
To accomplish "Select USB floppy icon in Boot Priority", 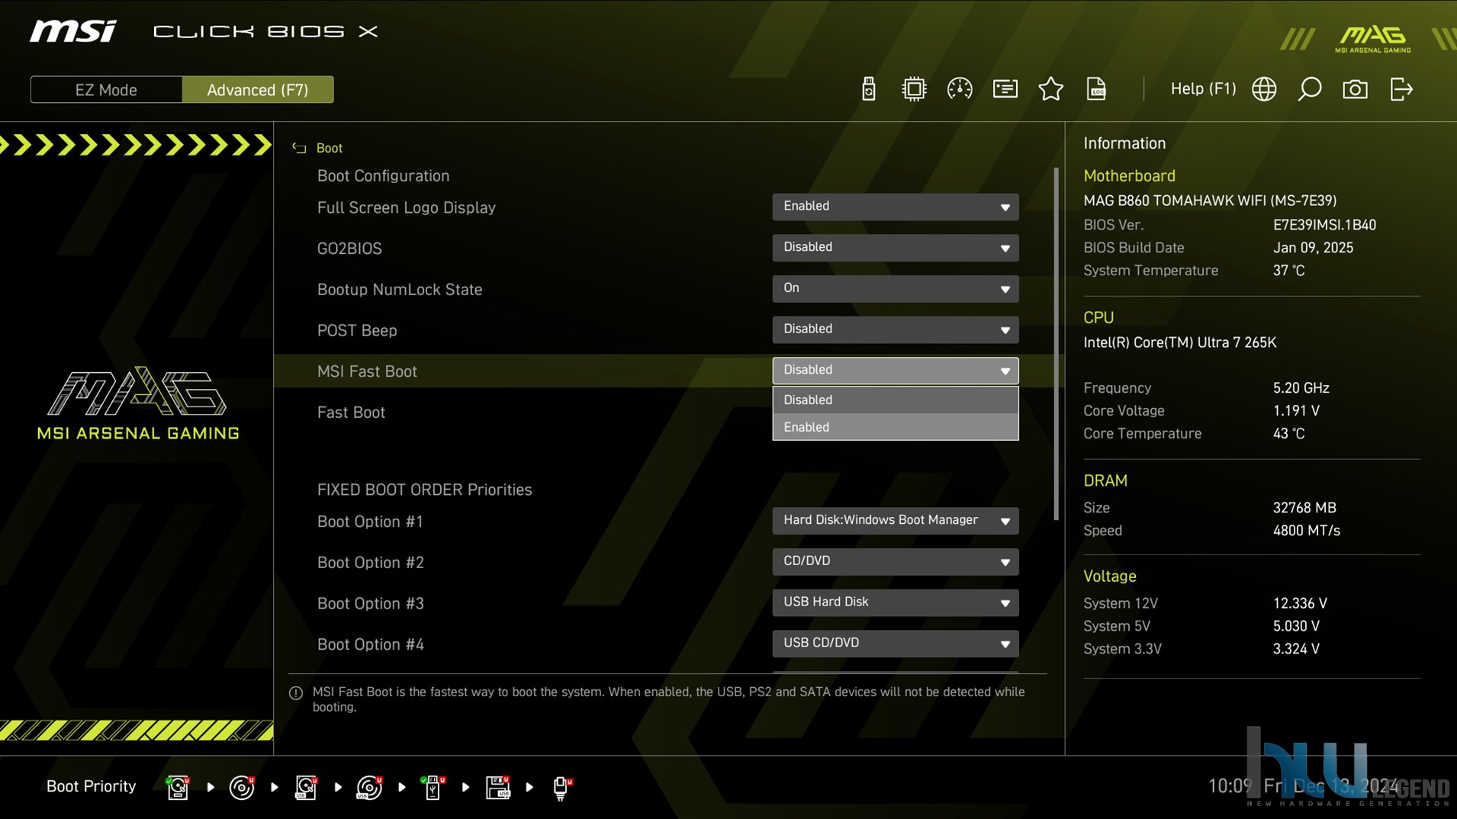I will [497, 787].
